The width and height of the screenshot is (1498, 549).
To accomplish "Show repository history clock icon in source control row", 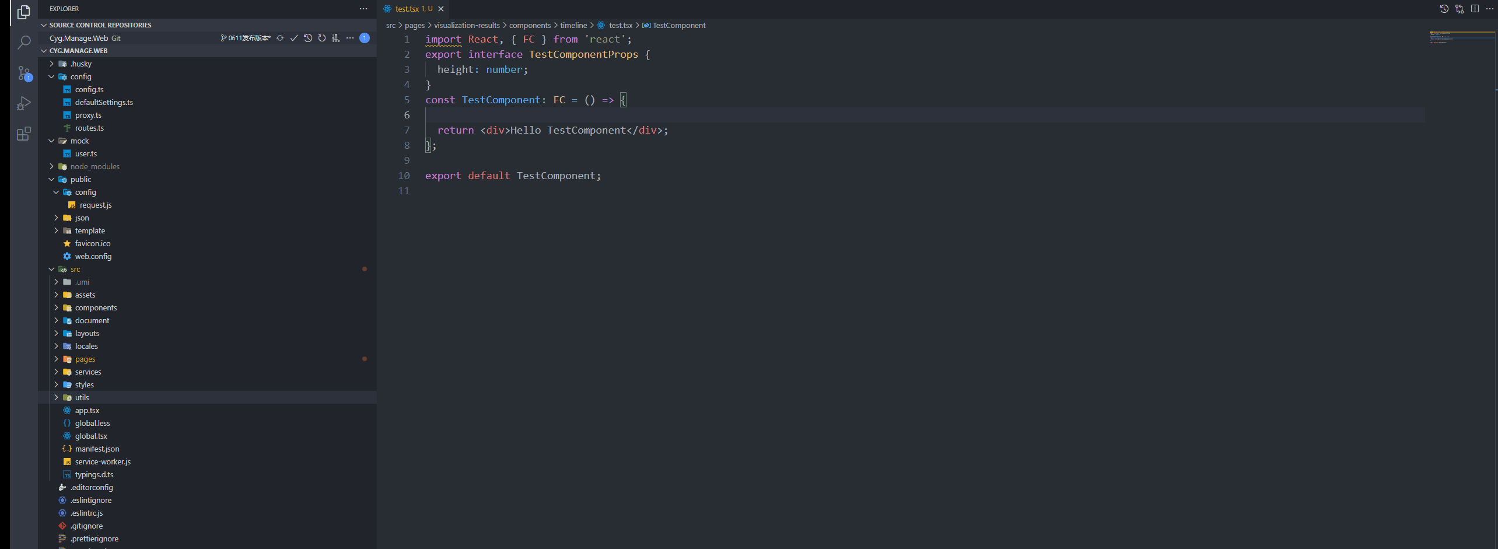I will (x=308, y=38).
